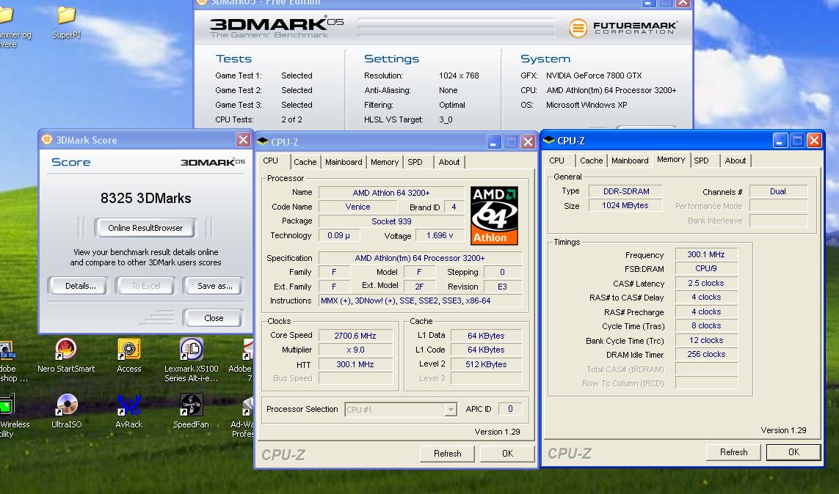839x494 pixels.
Task: Click the memory Size value 1024 MBytes
Action: [625, 206]
